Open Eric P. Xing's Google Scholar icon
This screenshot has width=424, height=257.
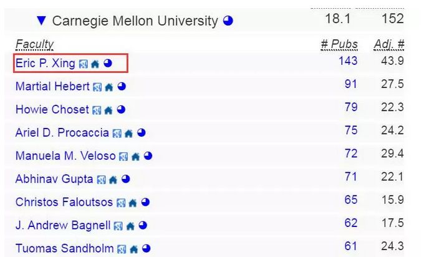84,64
